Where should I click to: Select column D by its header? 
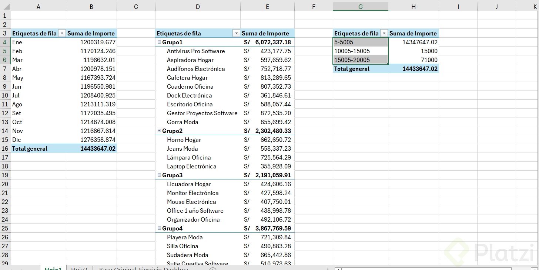198,6
